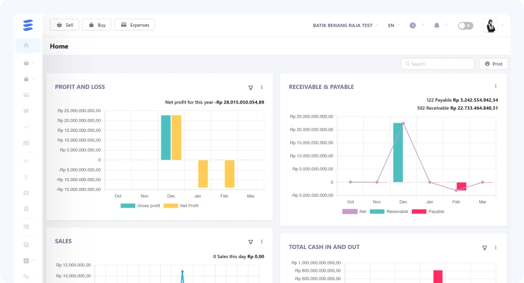This screenshot has height=283, width=524.
Task: Click the SALES card heading
Action: pos(63,241)
